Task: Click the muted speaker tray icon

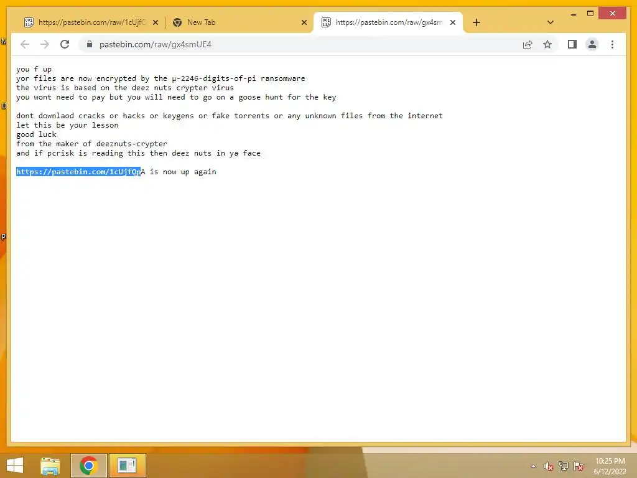Action: 549,466
